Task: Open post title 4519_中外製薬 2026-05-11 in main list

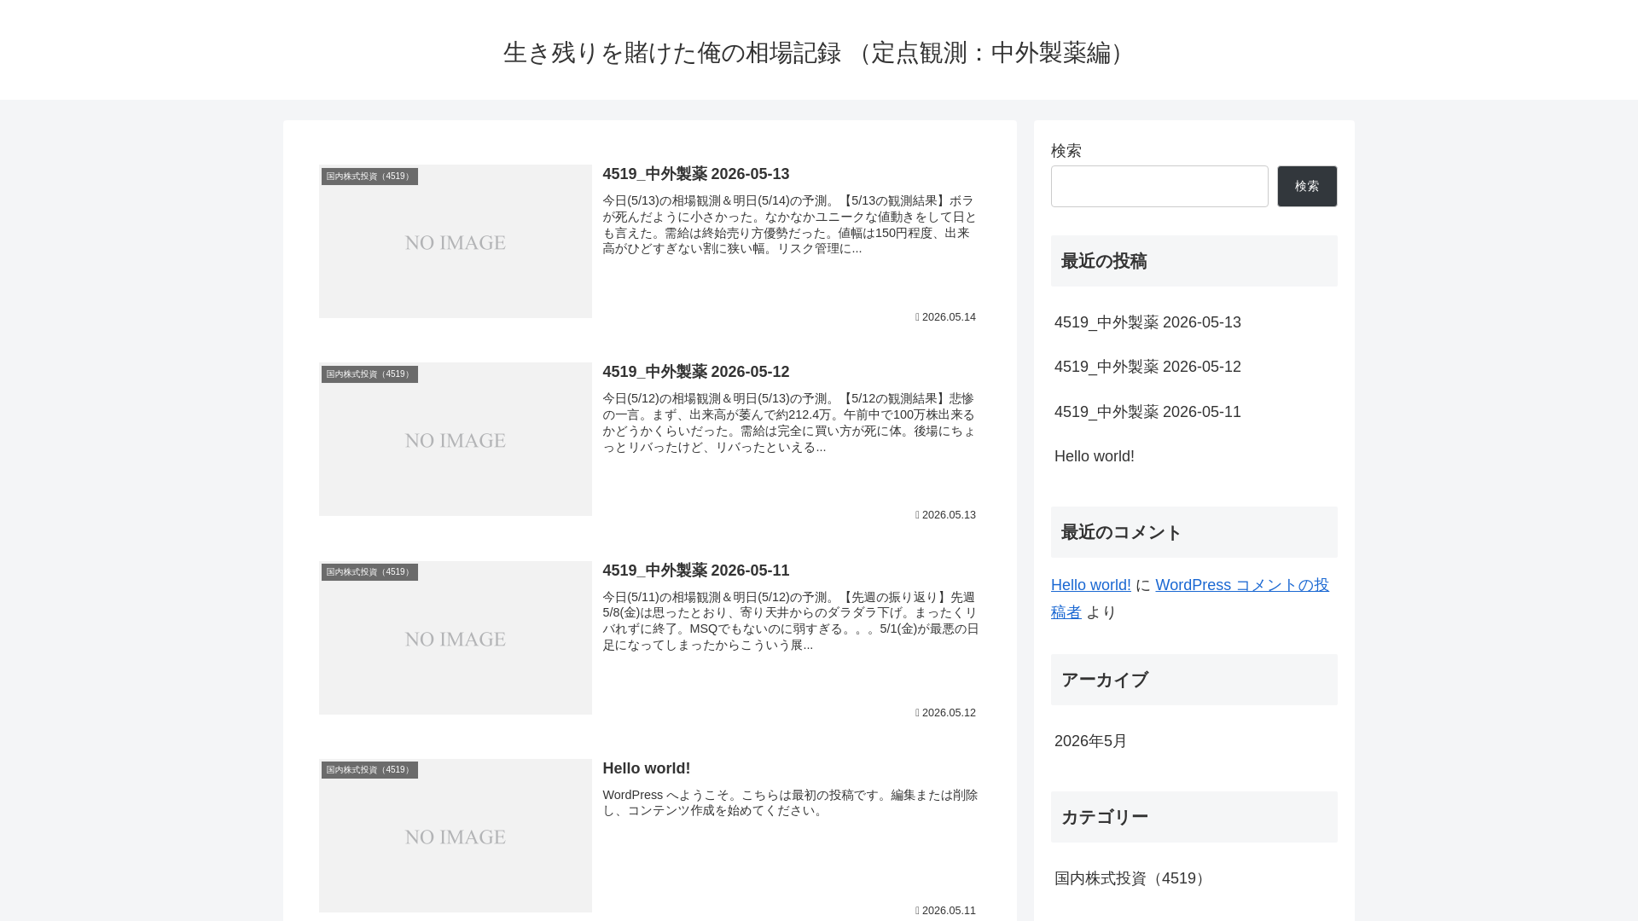Action: 696,571
